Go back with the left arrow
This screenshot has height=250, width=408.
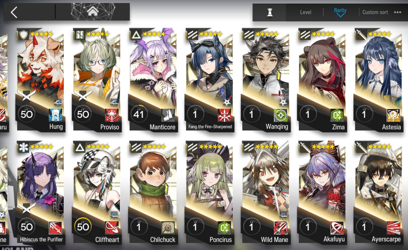(14, 12)
